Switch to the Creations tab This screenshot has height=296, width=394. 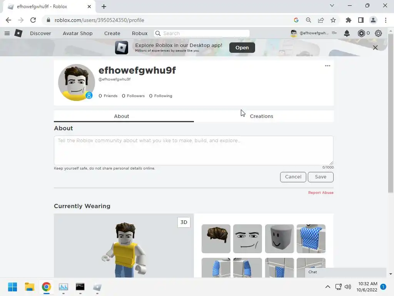(264, 116)
